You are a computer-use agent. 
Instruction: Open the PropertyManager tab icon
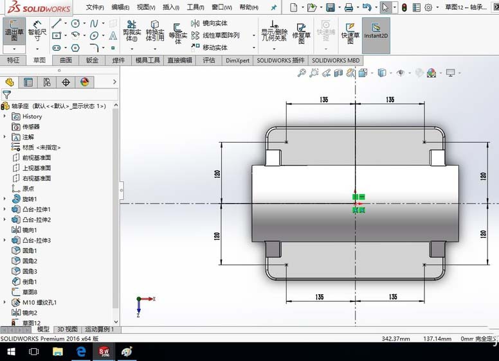click(28, 82)
